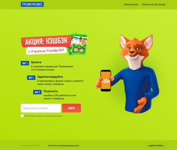
Task: Click the ШАГ 2 blue badge
Action: (31, 78)
